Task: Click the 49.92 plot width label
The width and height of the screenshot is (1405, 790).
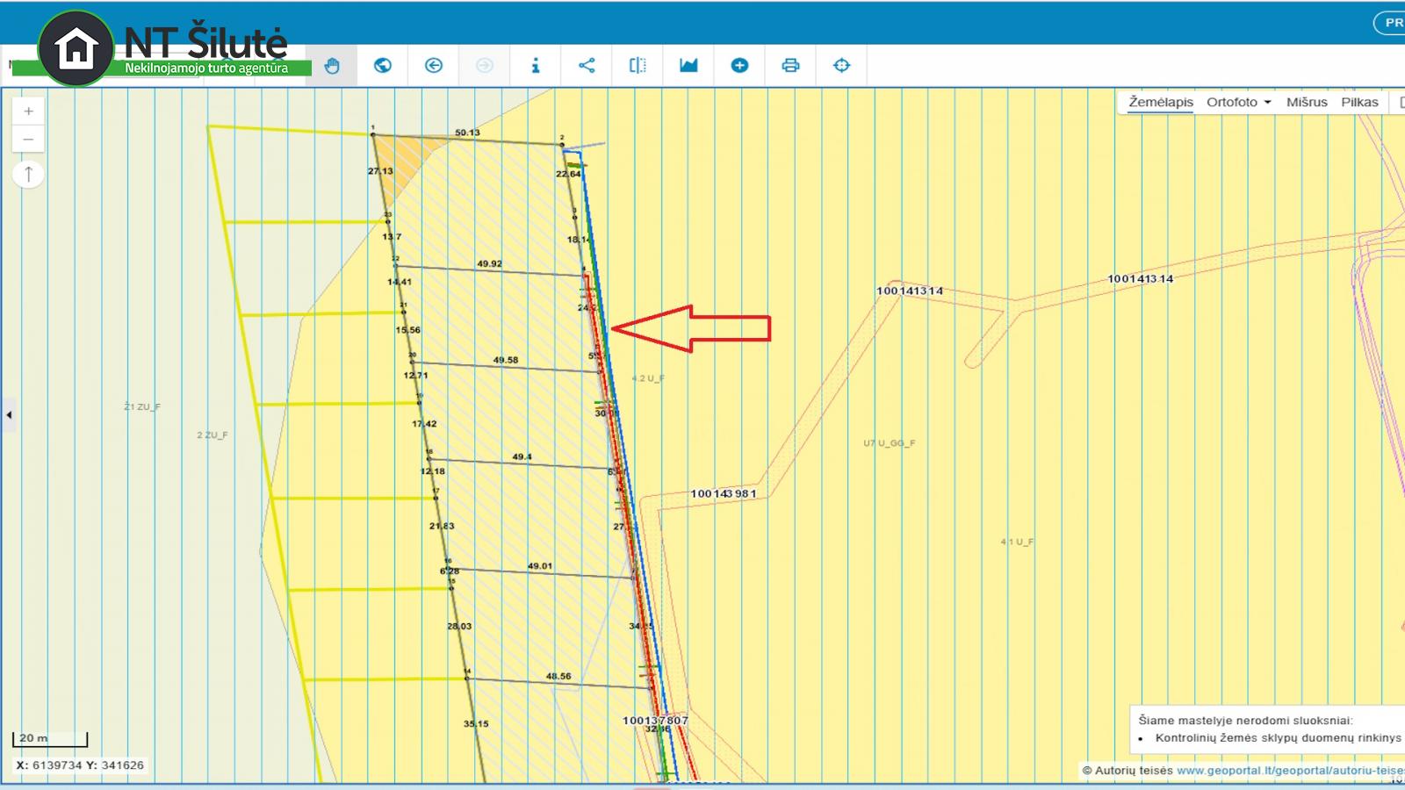Action: click(490, 263)
